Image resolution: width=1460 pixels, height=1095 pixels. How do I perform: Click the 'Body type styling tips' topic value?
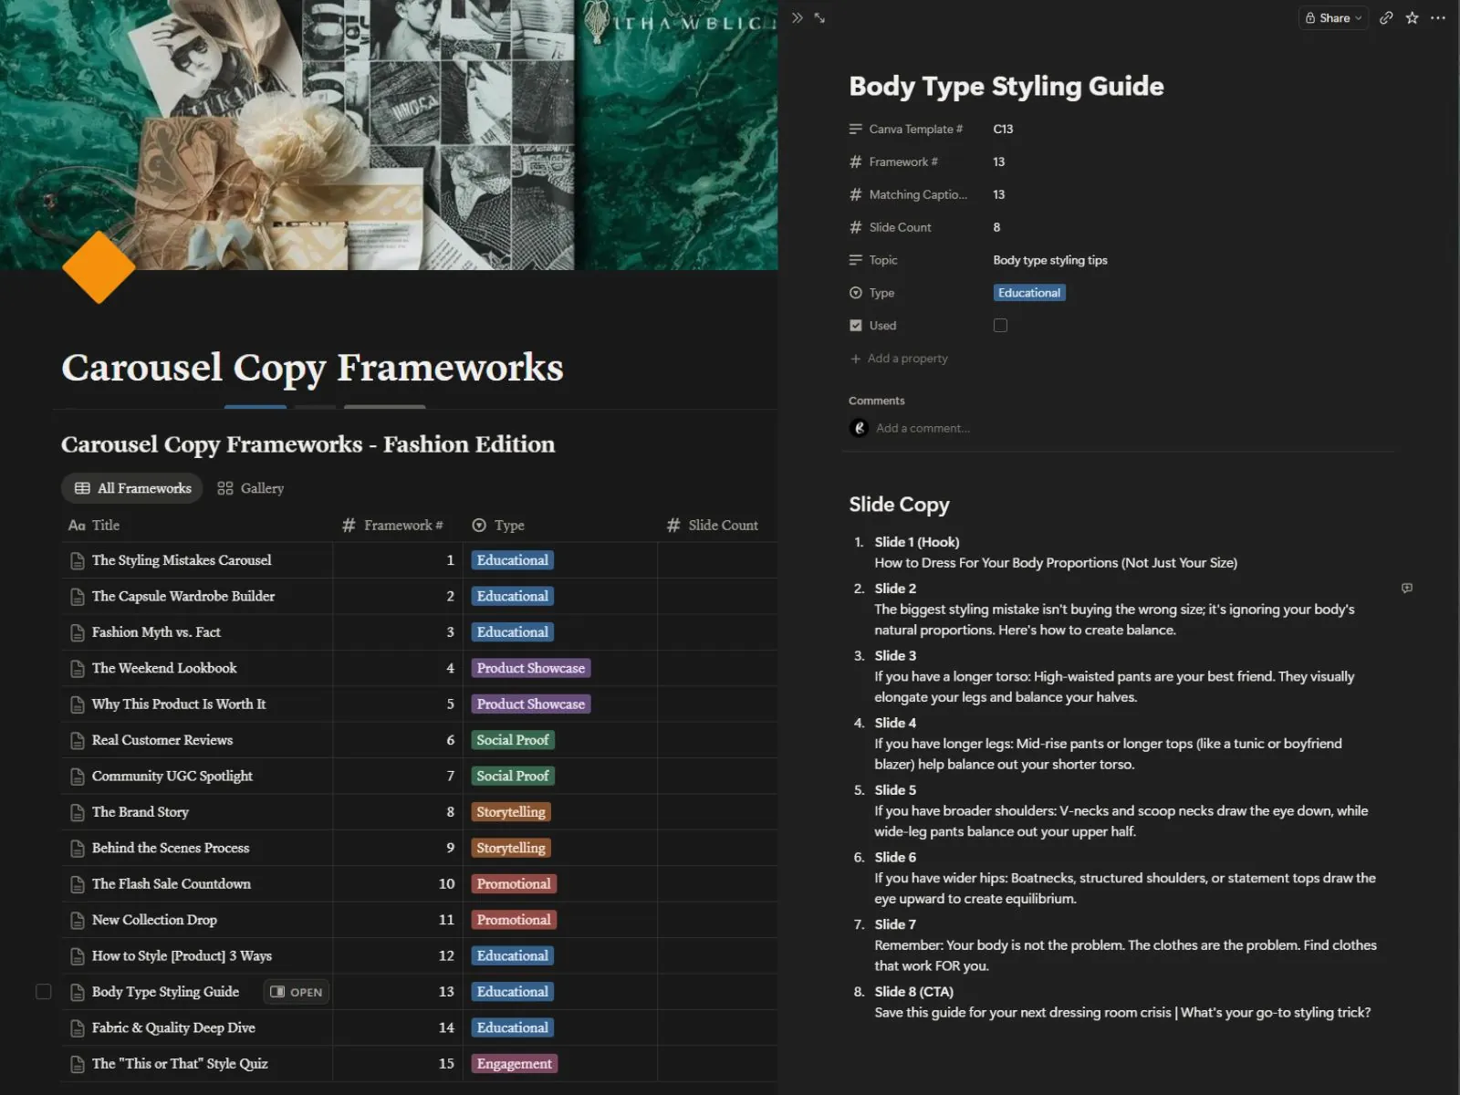1050,261
